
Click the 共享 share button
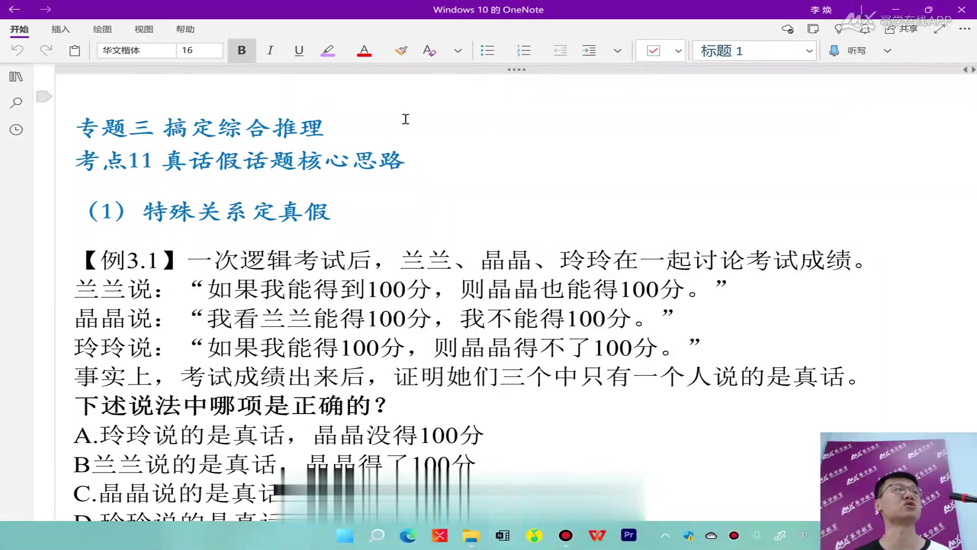pyautogui.click(x=901, y=29)
